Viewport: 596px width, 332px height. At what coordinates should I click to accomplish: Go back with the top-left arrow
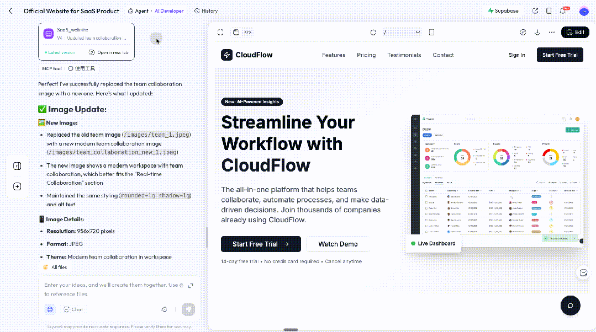[x=10, y=11]
